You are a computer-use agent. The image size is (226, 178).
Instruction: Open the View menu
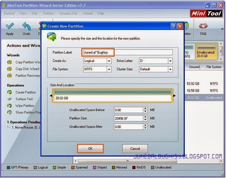[x=23, y=14]
